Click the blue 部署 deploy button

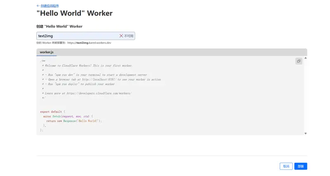[301, 167]
